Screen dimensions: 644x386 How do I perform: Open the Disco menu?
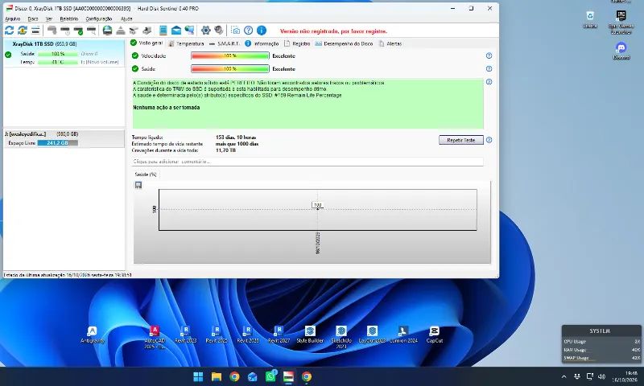point(33,18)
